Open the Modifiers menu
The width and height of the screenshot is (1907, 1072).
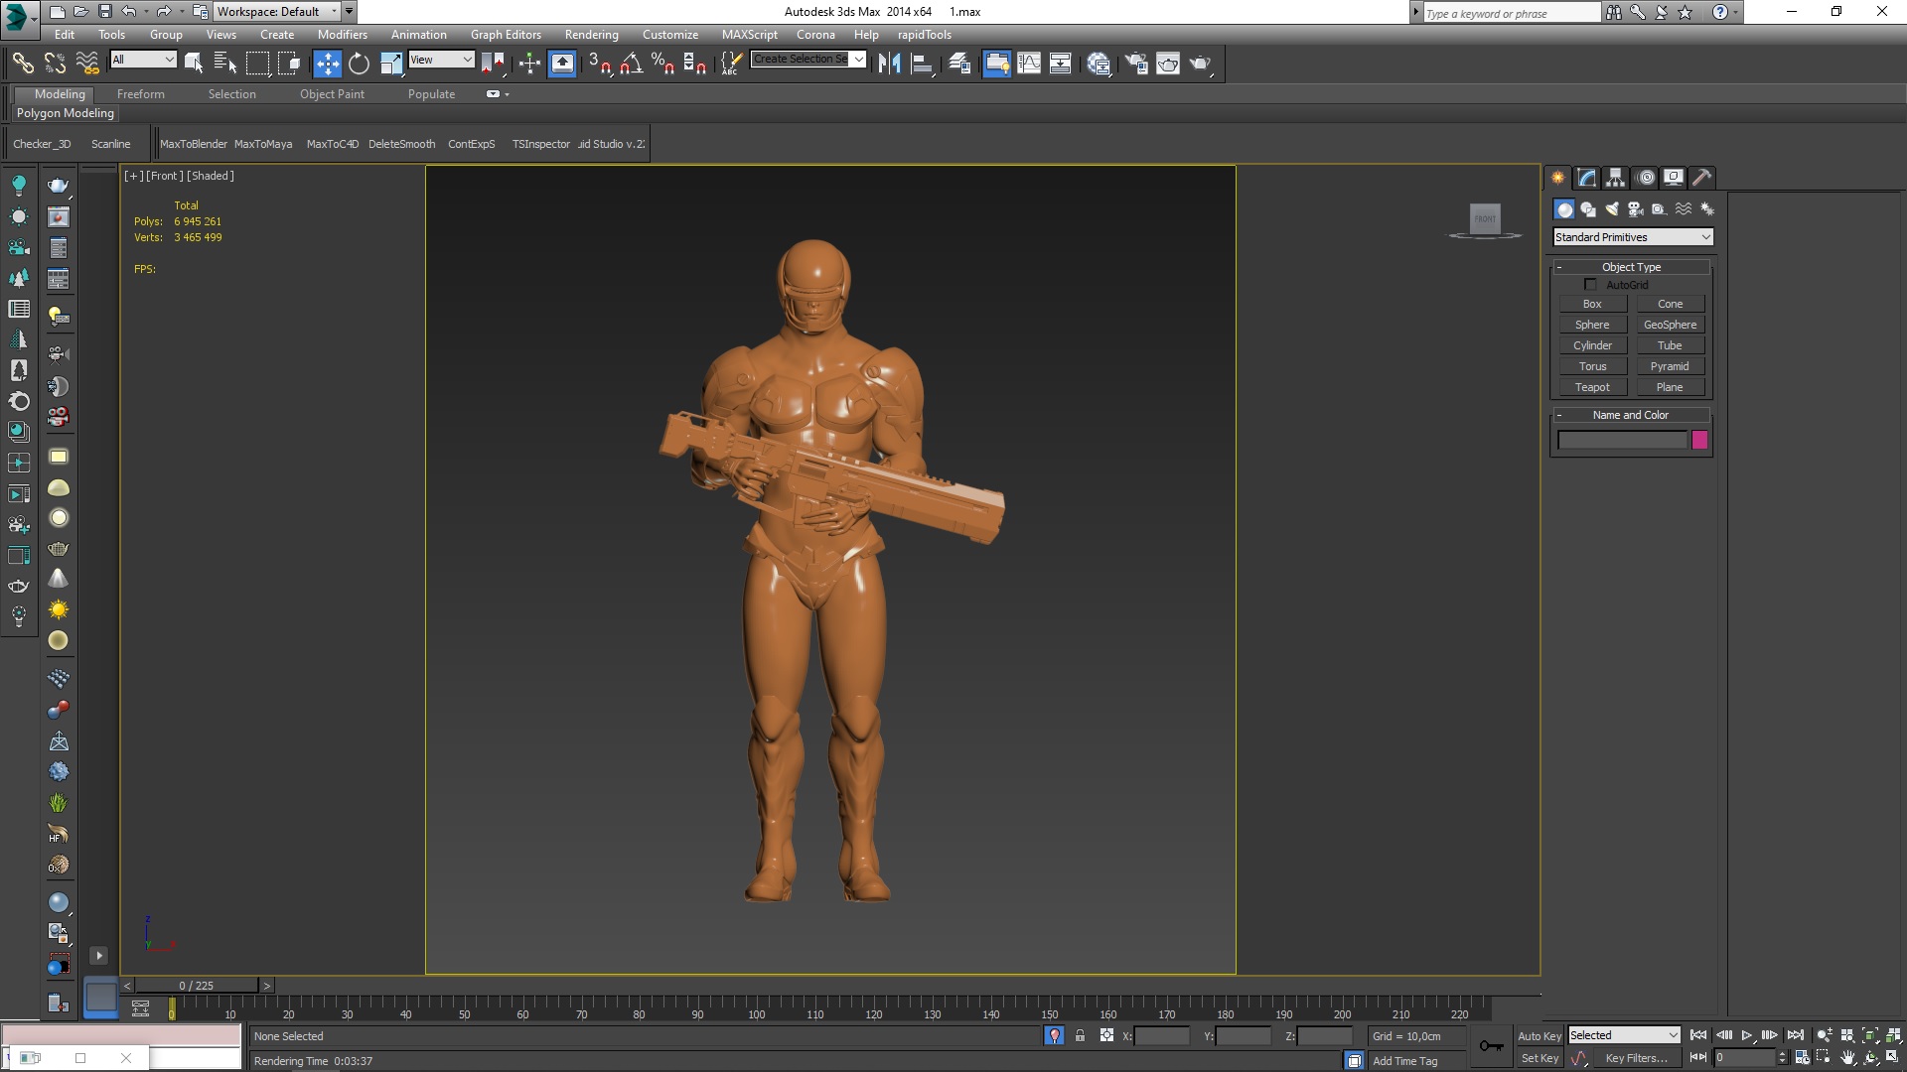342,34
